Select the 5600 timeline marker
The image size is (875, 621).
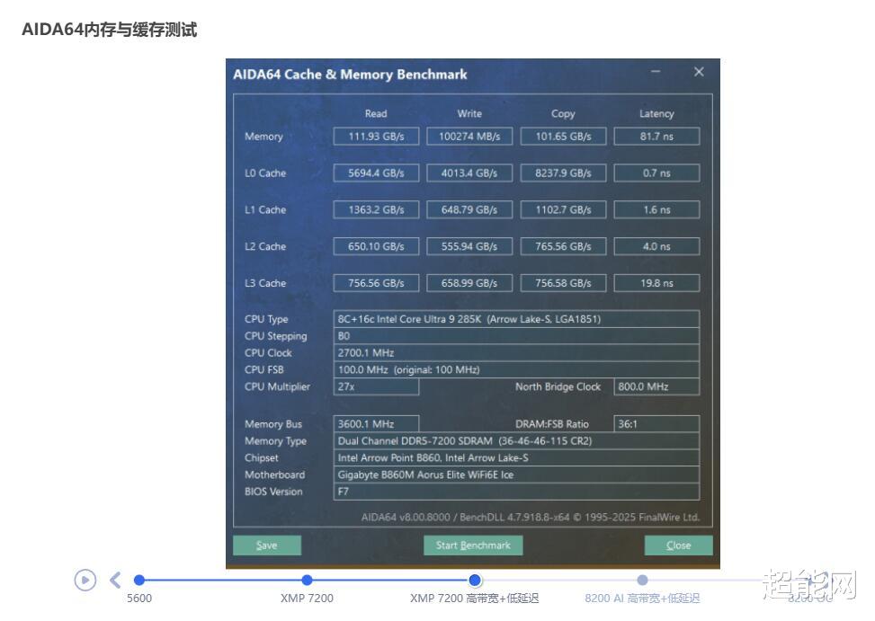pos(139,581)
